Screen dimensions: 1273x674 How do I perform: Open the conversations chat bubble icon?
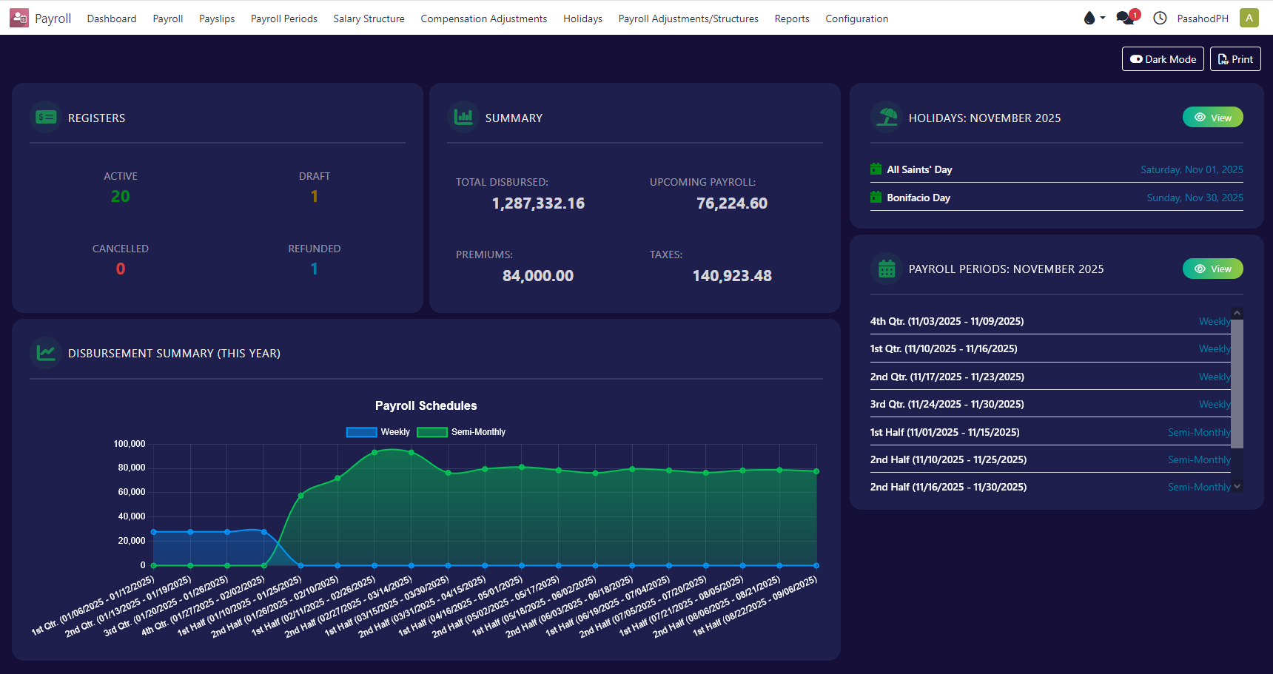click(1126, 18)
